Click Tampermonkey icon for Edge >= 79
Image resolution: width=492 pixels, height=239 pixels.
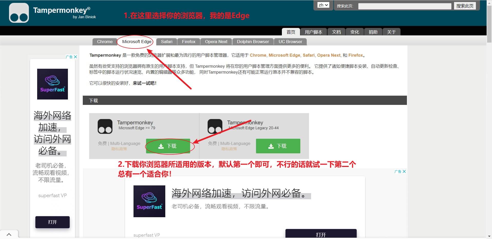tap(105, 126)
